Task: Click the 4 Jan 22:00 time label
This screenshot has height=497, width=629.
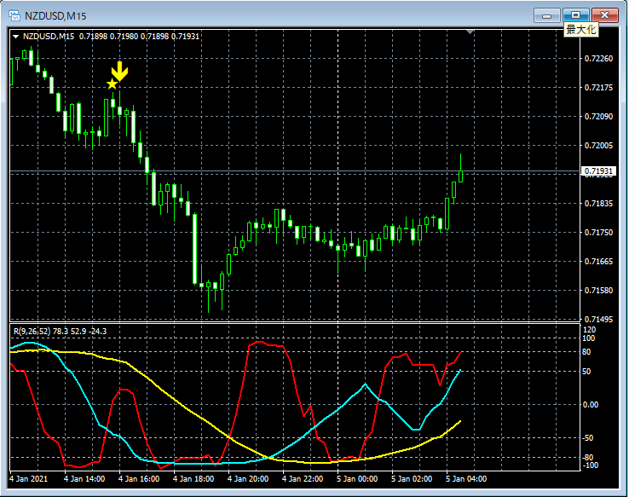Action: pyautogui.click(x=303, y=479)
